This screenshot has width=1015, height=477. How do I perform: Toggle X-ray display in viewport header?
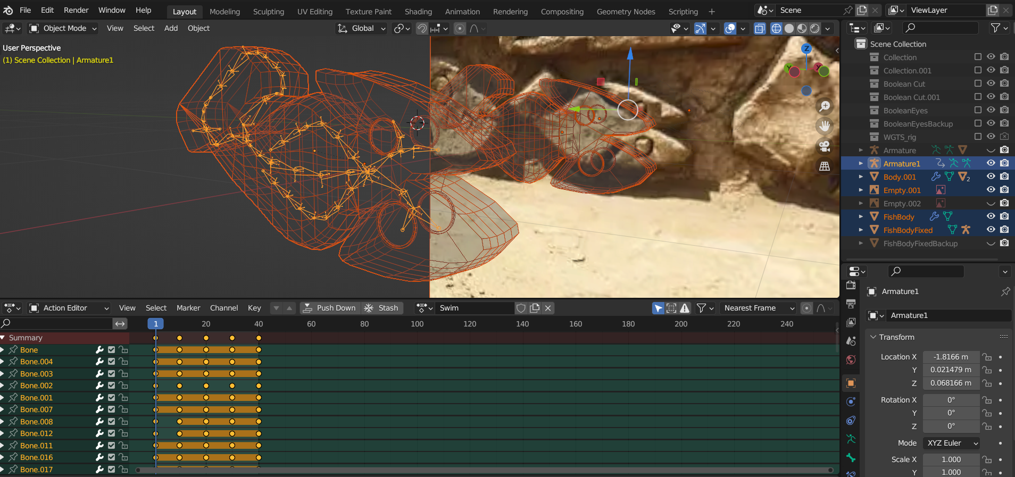coord(760,29)
